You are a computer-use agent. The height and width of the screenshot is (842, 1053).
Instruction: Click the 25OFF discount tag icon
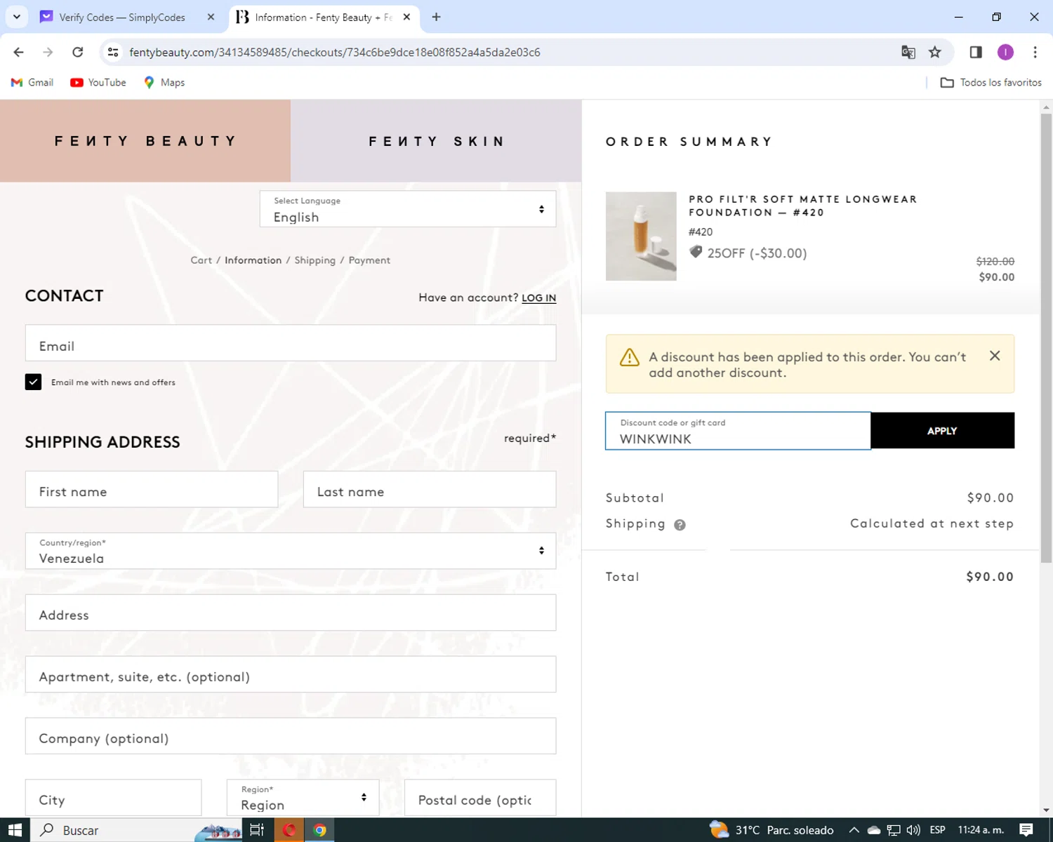[x=696, y=252]
